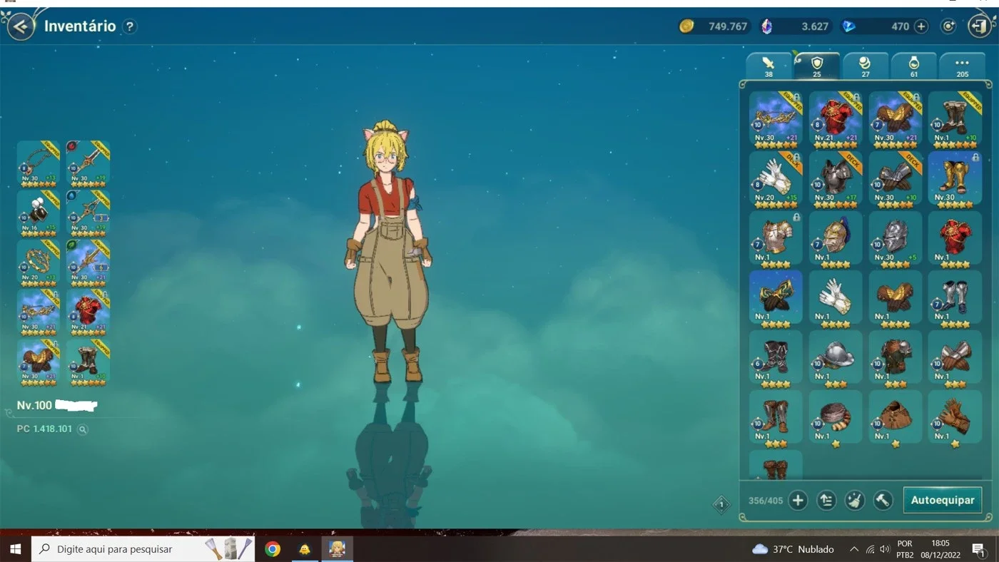Click equipped Nv.30 +21 winged item in left panel

pos(39,312)
